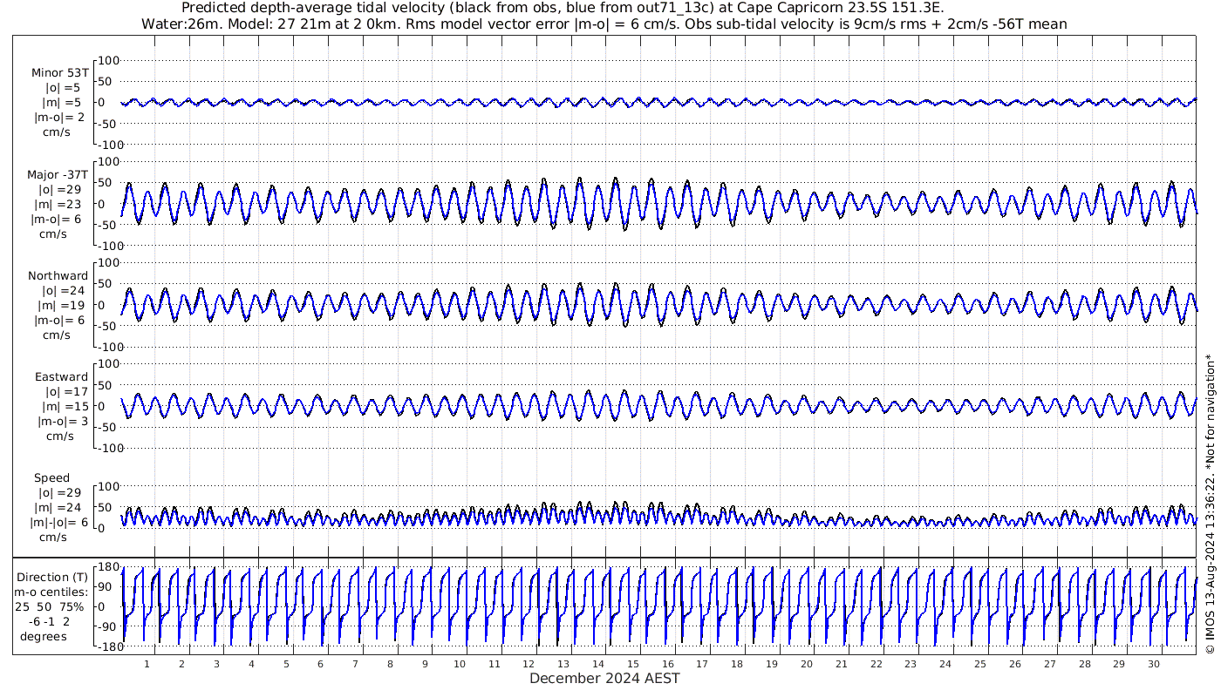Click the 'degrees' unit label
This screenshot has height=697, width=1221.
pyautogui.click(x=44, y=637)
